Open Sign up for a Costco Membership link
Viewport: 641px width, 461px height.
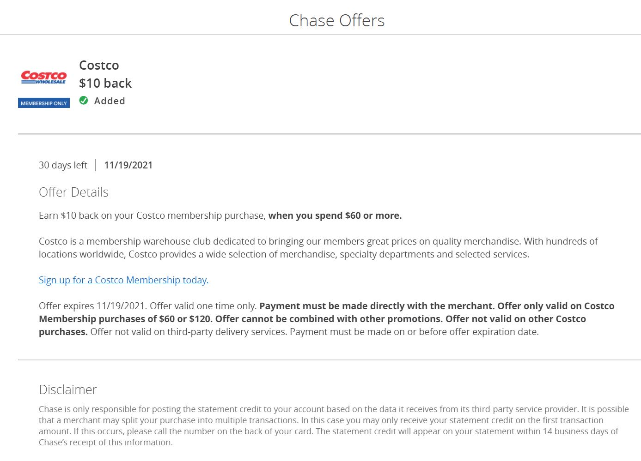coord(123,280)
